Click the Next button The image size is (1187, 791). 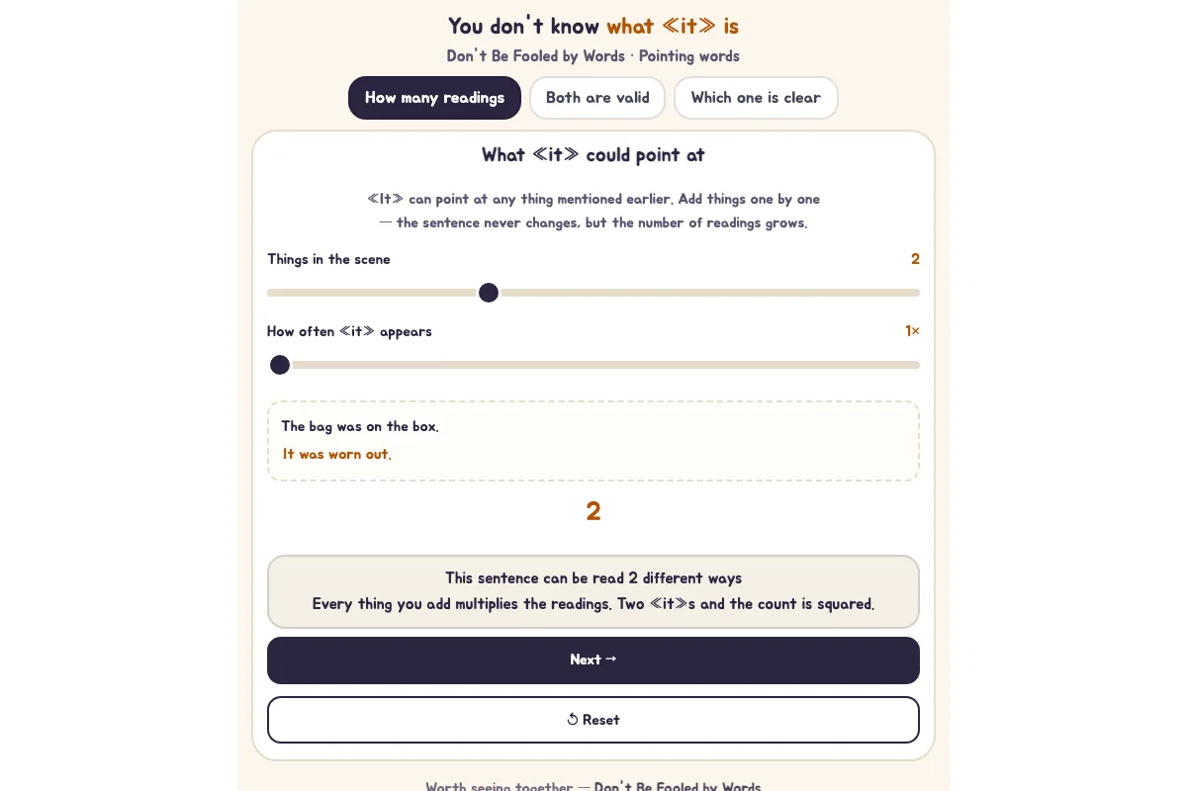point(593,660)
